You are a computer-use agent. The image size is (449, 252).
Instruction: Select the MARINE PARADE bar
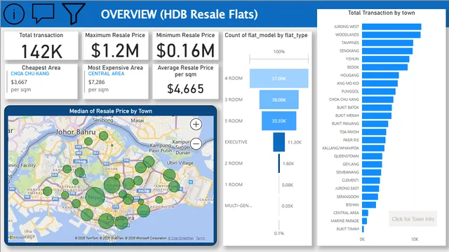[364, 221]
